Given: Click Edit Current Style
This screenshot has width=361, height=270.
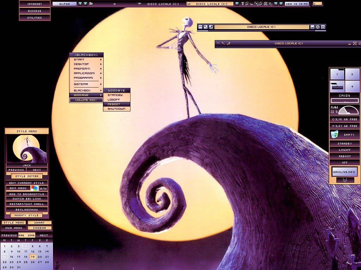Looking at the screenshot, I should click(27, 183).
